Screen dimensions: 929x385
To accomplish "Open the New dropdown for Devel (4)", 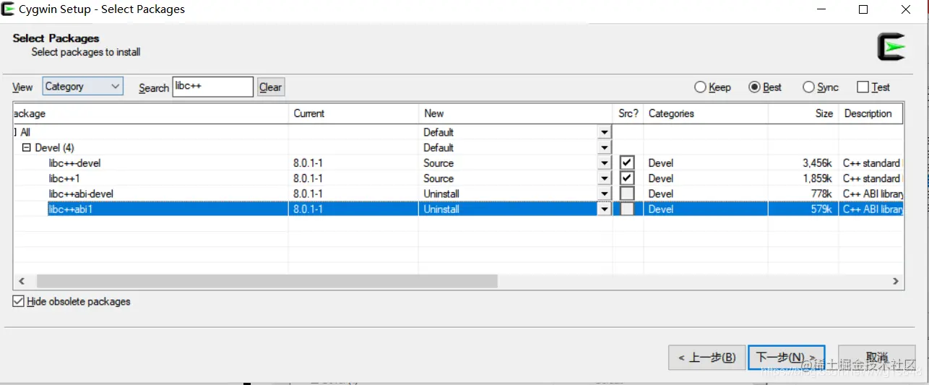I will click(604, 147).
